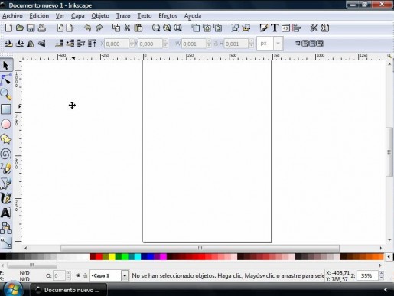The width and height of the screenshot is (394, 296).
Task: Click the scissors Cut icon
Action: coord(127,28)
